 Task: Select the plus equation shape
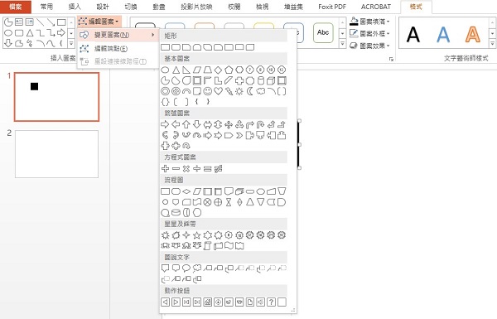[165, 169]
